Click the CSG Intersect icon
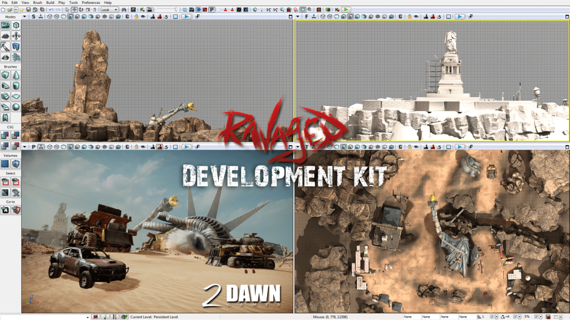 5,146
